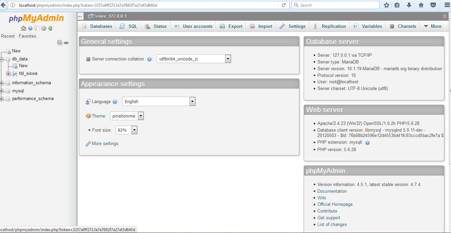The height and width of the screenshot is (233, 451).
Task: Click the information_schema database icon
Action: pyautogui.click(x=8, y=83)
